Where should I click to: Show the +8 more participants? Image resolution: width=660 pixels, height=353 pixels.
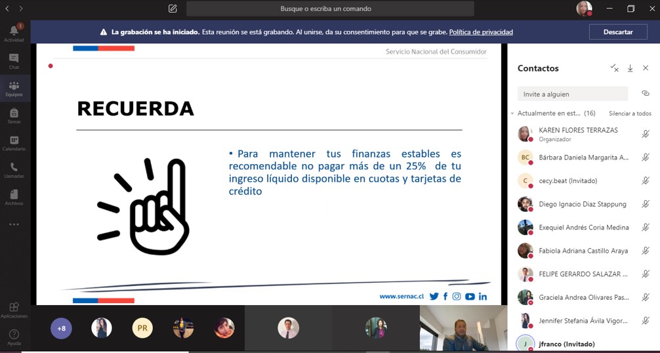coord(61,328)
